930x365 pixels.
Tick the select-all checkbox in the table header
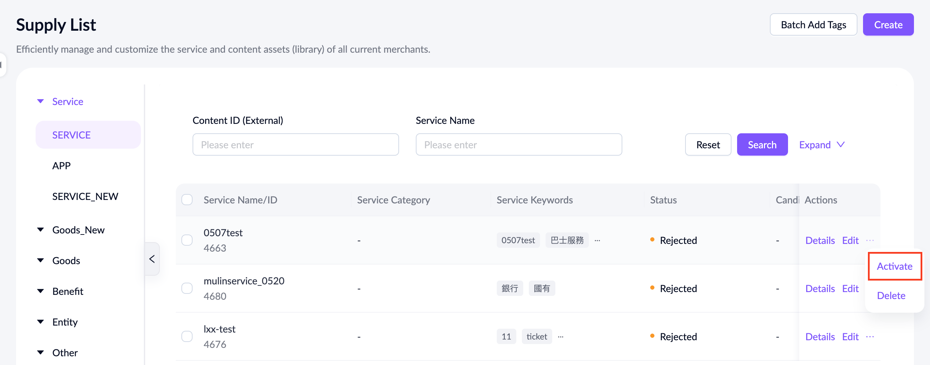click(187, 200)
